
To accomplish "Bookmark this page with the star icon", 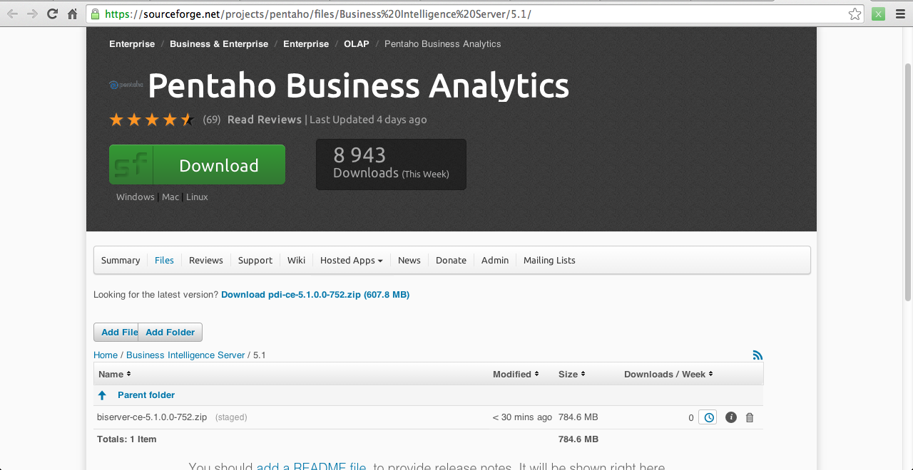I will point(855,14).
